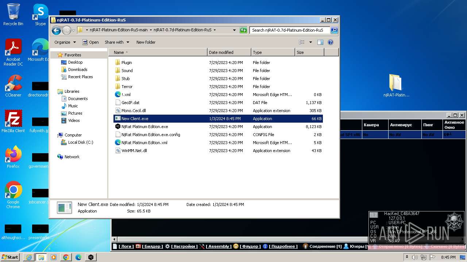This screenshot has width=467, height=262.
Task: Open Firefox desktop icon
Action: tap(13, 157)
